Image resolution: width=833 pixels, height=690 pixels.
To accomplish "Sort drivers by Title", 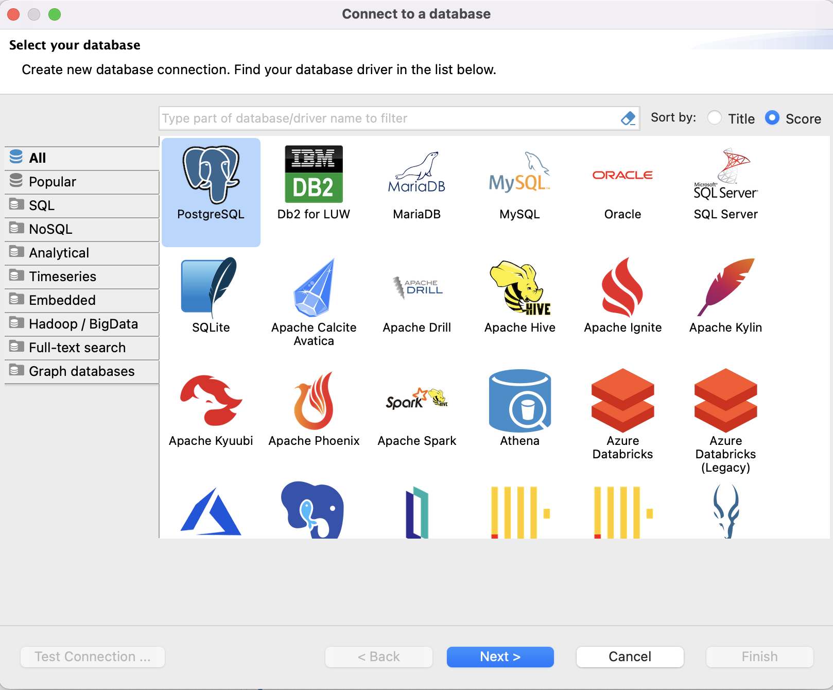I will (715, 118).
